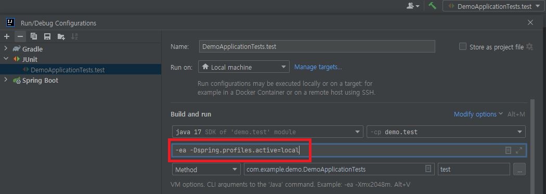Remove the selected configuration
Screen dimensions: 546x194
coord(20,36)
